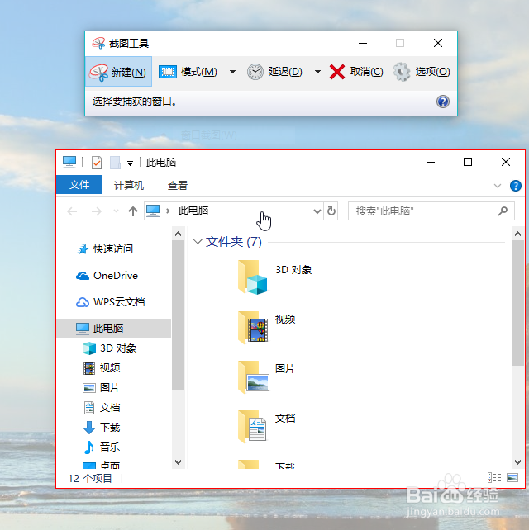Click the 12 个项目 status text

(x=90, y=478)
